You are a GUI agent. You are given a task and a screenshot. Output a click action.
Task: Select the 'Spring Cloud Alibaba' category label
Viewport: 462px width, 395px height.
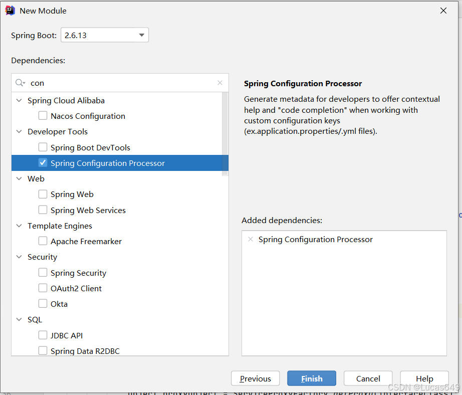pyautogui.click(x=66, y=101)
